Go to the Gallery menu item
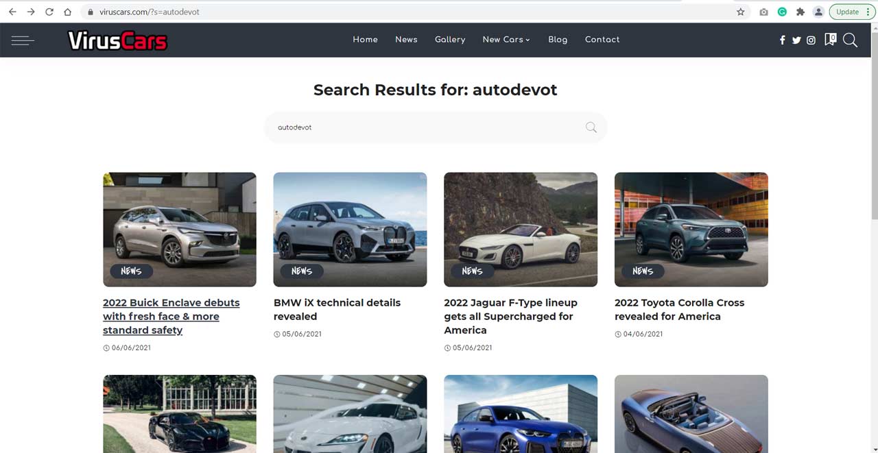The height and width of the screenshot is (453, 878). point(450,40)
